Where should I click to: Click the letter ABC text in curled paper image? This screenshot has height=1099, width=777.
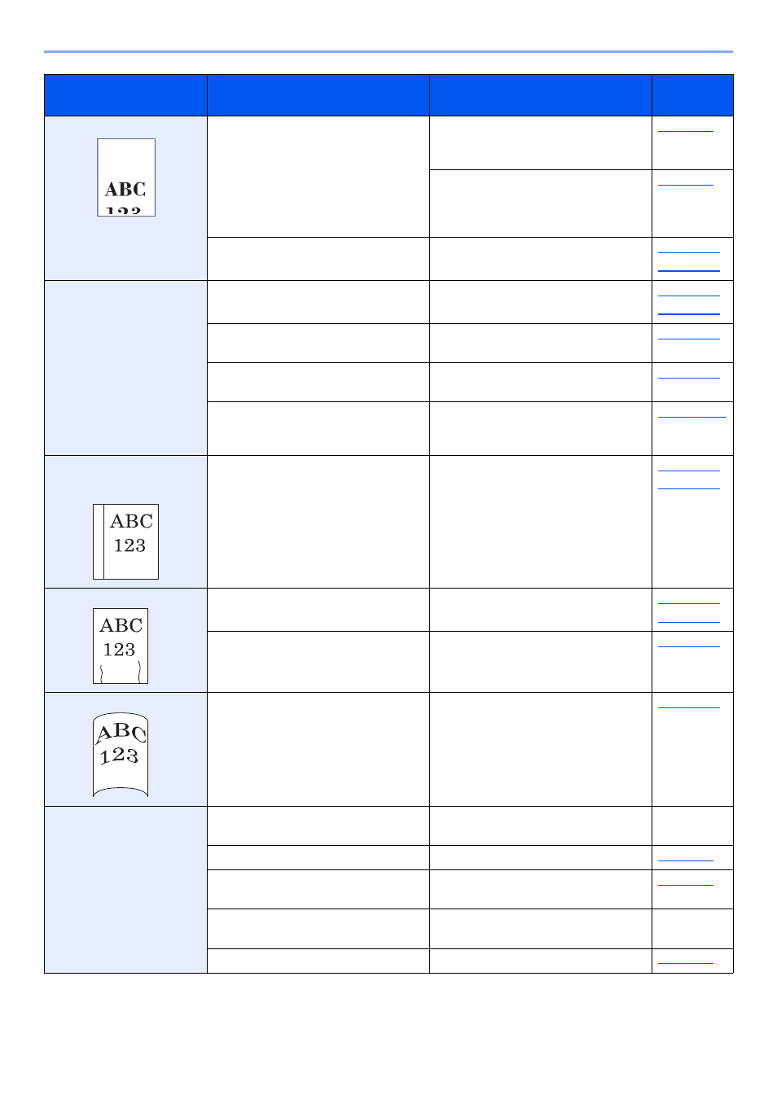(121, 731)
